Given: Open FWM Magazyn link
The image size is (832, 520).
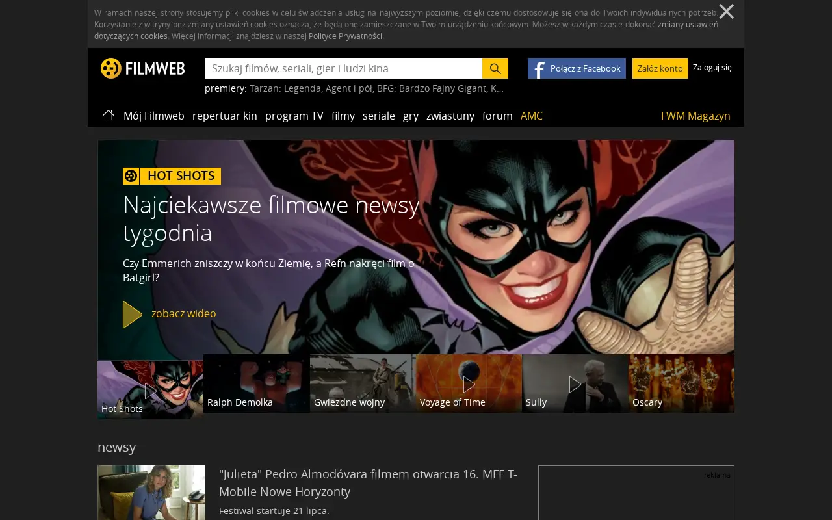Looking at the screenshot, I should pos(695,116).
